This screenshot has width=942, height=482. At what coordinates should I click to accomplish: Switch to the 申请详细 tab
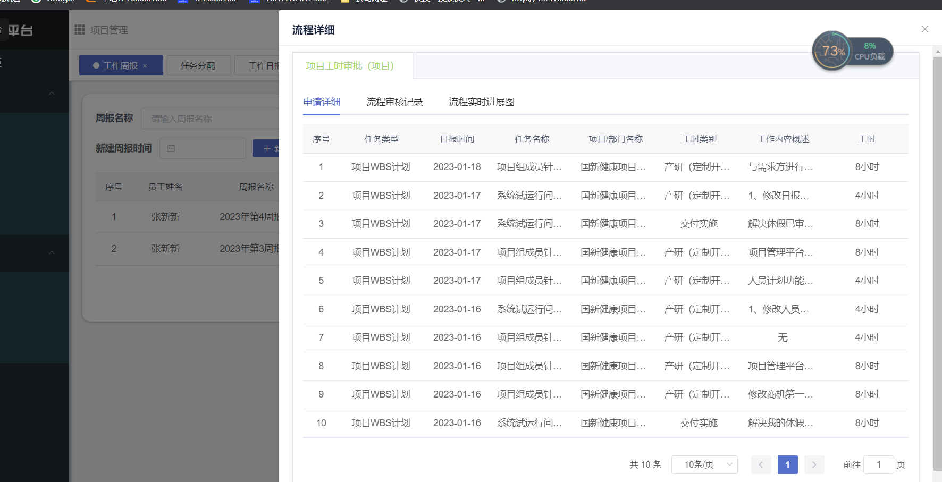322,102
